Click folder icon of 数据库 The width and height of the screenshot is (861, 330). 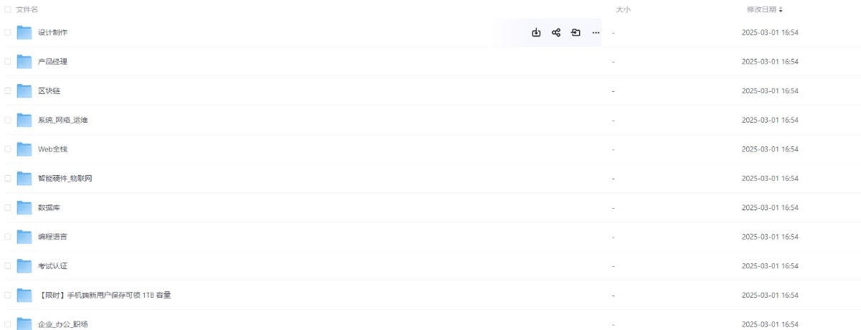24,207
